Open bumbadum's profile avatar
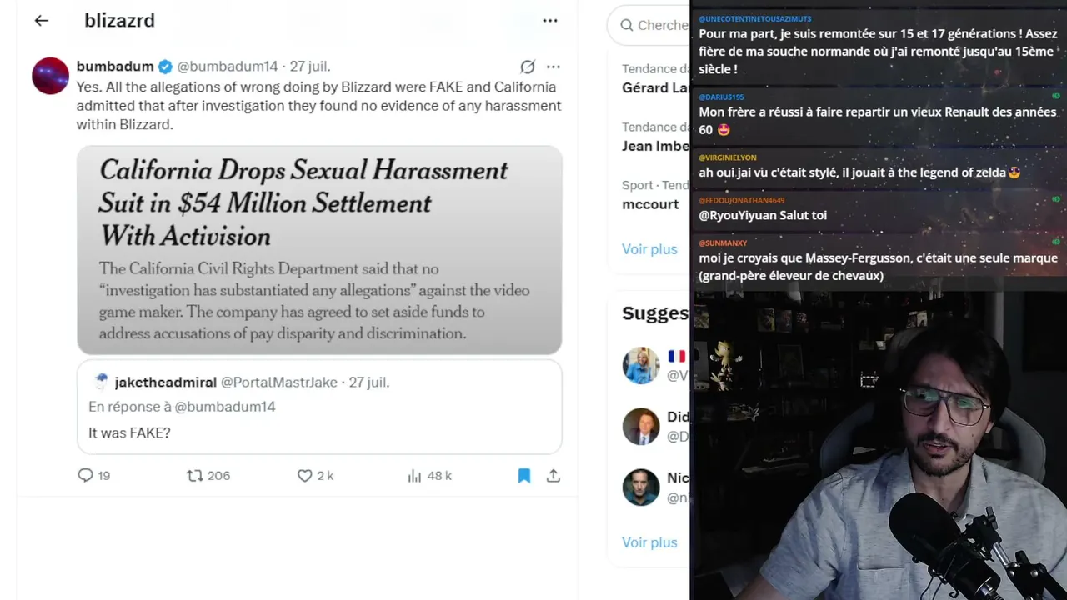This screenshot has width=1067, height=600. click(50, 76)
